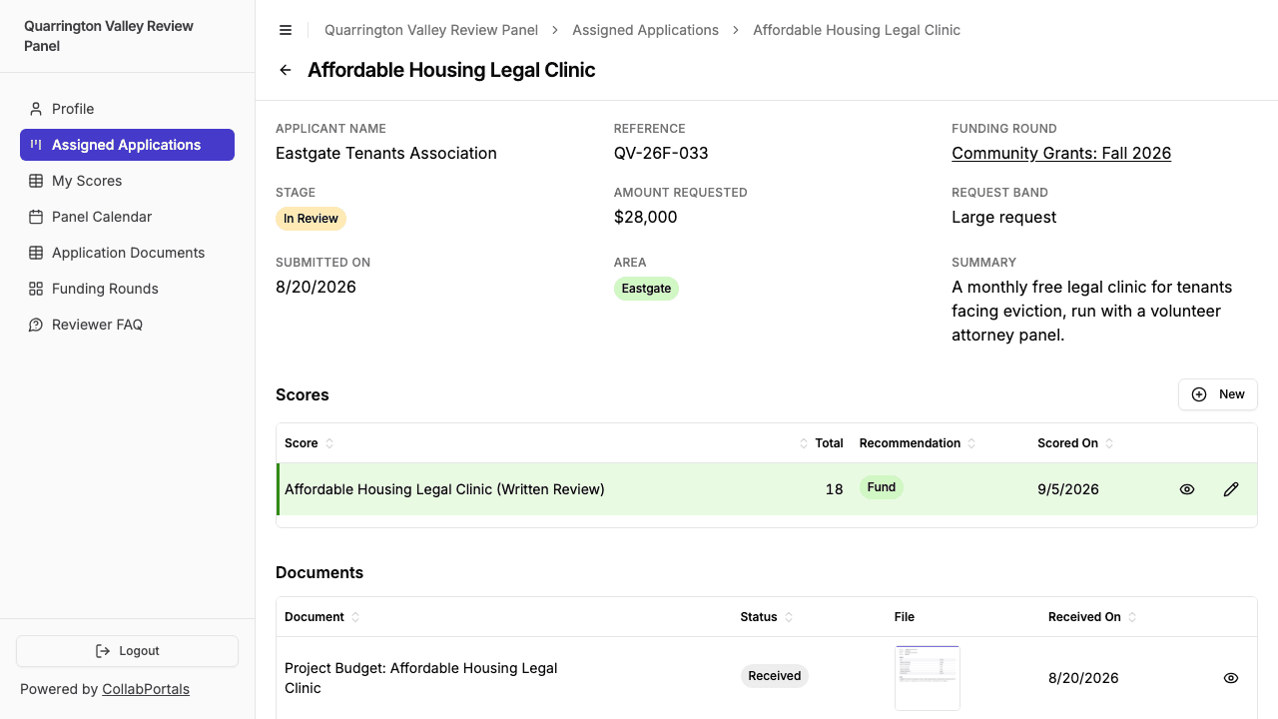Click the $28,000 amount requested value
This screenshot has width=1278, height=719.
[646, 217]
